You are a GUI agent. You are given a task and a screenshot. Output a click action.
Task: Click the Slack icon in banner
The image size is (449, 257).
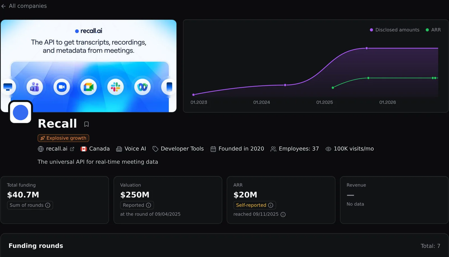[115, 87]
